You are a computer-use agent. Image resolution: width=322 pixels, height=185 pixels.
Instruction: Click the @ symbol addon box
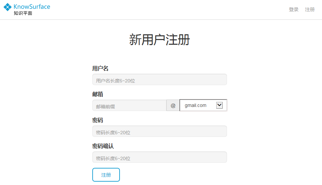tap(173, 106)
